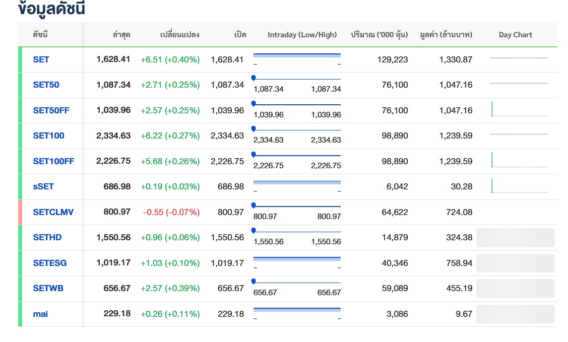This screenshot has height=342, width=568.
Task: Open the SET100FF index link
Action: (53, 161)
